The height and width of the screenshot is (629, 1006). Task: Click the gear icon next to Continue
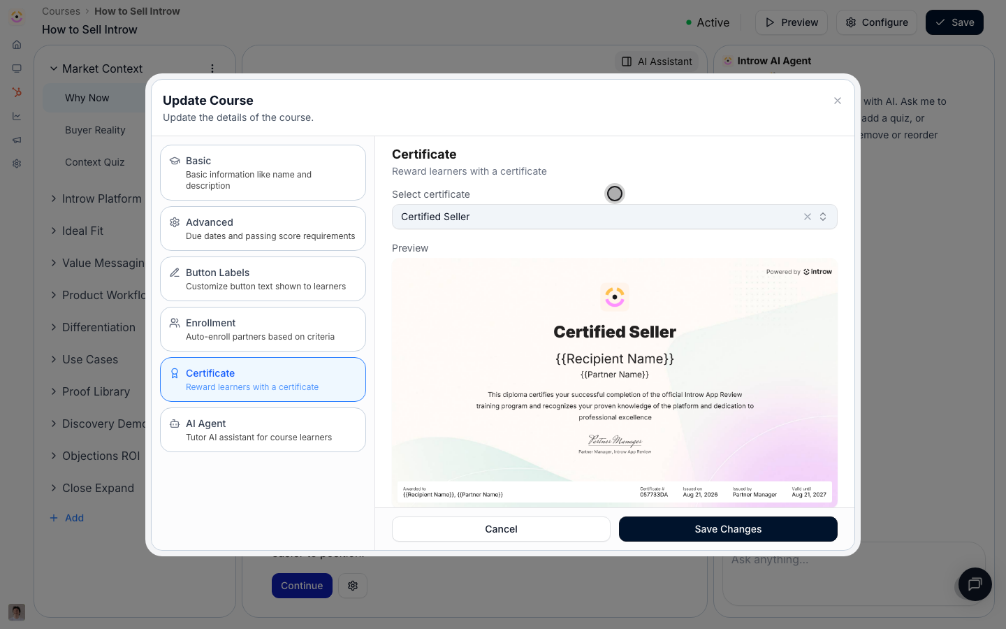pos(353,586)
